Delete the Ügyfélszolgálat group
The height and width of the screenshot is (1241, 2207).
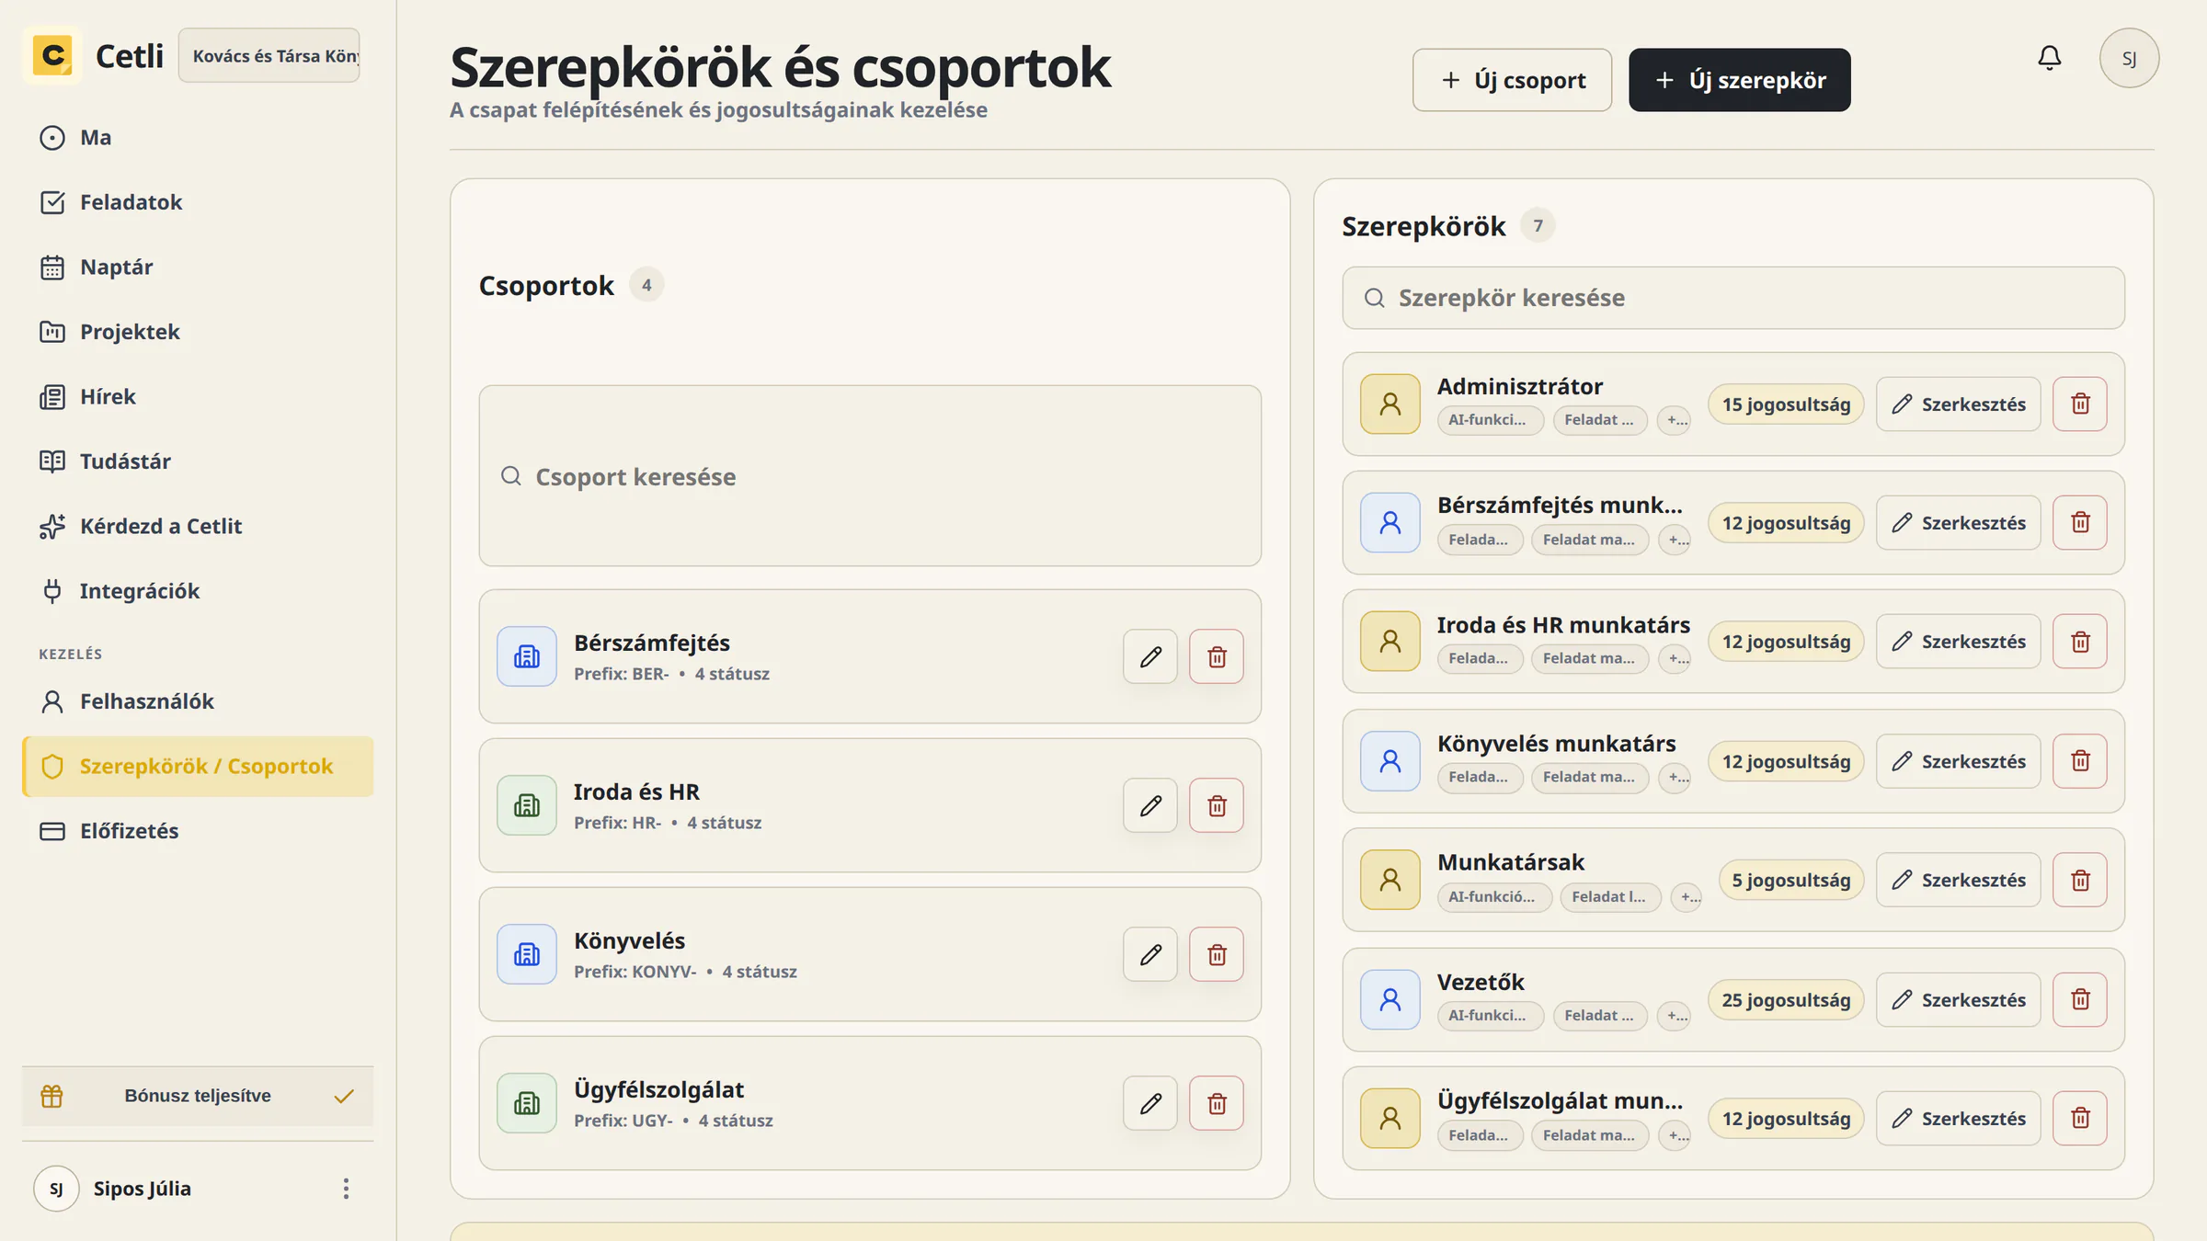pyautogui.click(x=1217, y=1103)
